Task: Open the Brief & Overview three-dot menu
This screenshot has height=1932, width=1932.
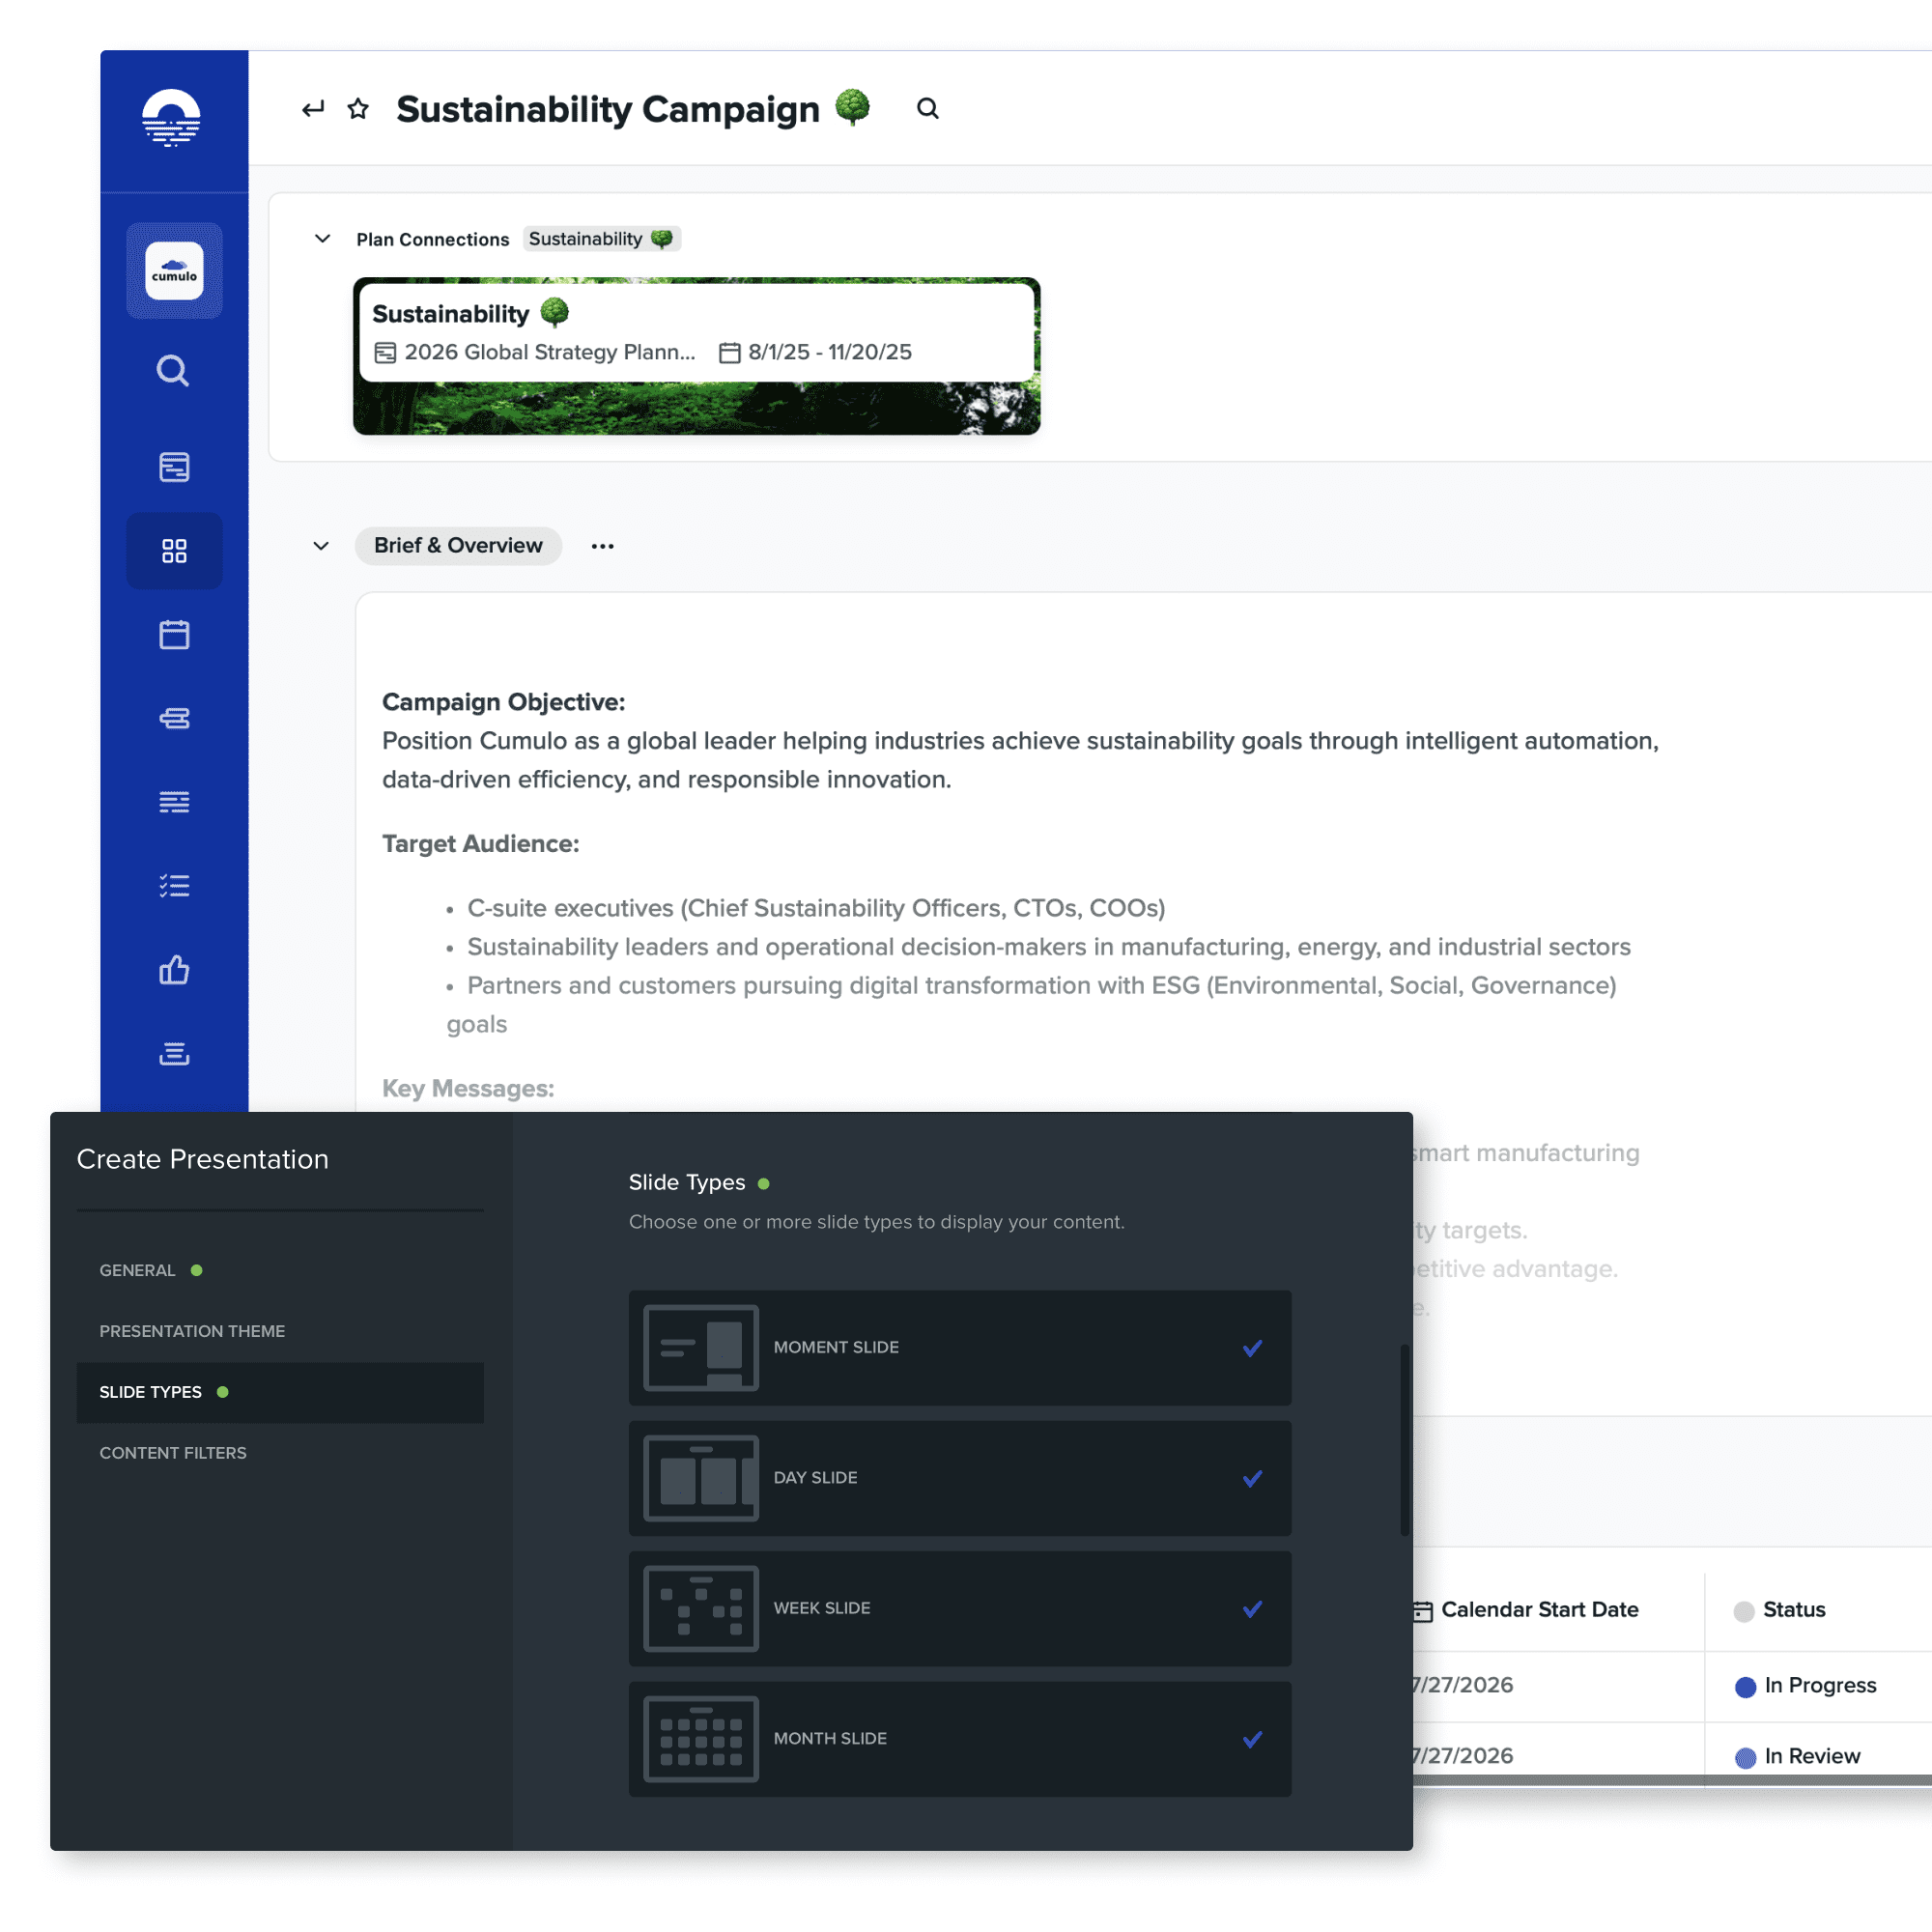Action: tap(602, 546)
